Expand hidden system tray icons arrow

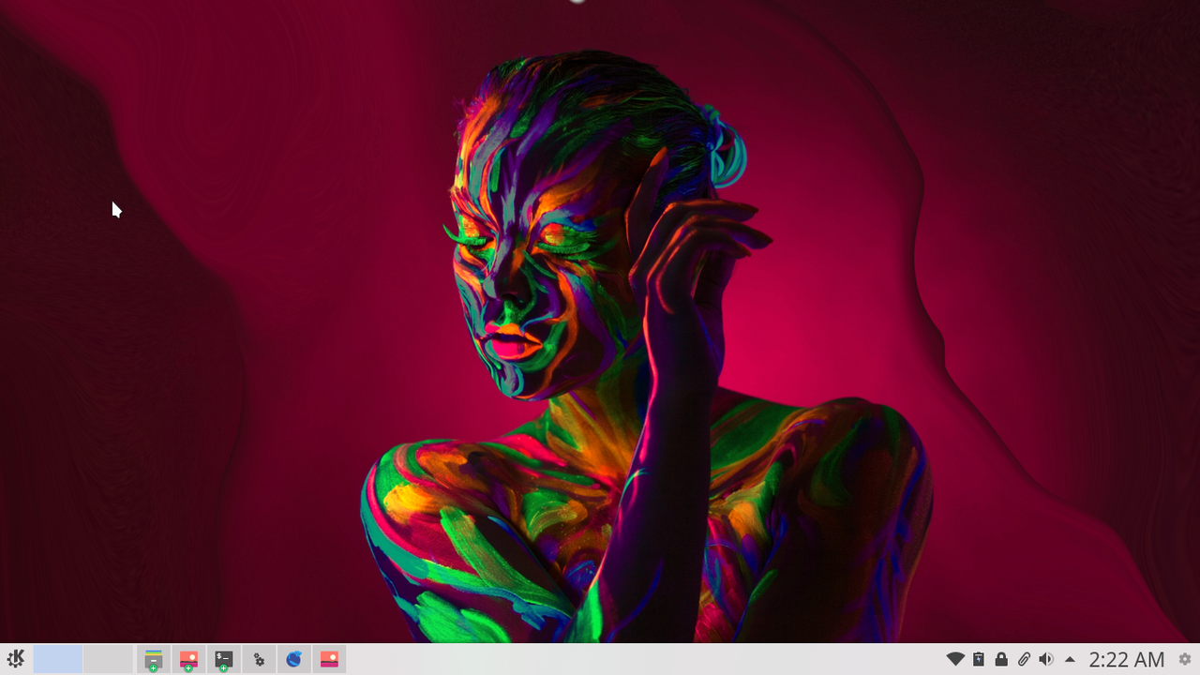click(x=1070, y=659)
